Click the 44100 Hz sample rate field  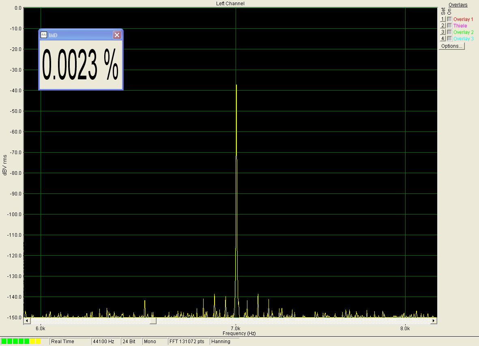pos(106,342)
